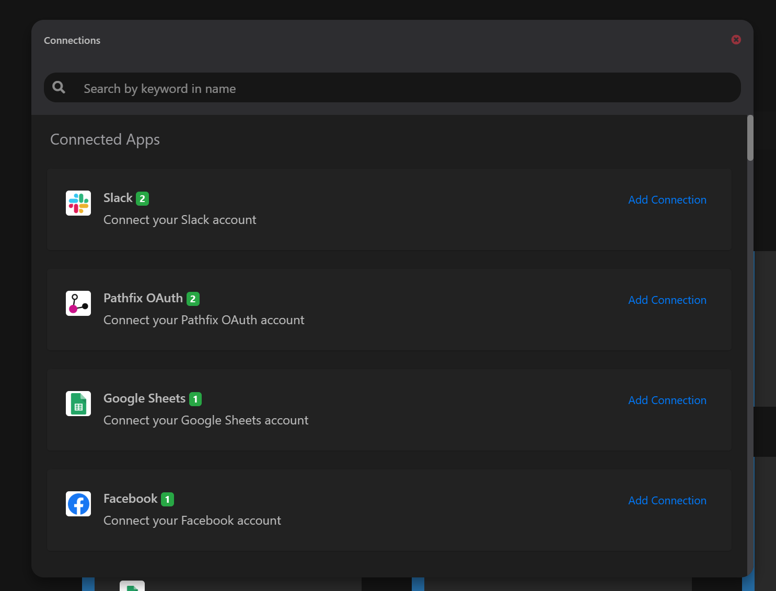Click the Connections dialog title

72,40
